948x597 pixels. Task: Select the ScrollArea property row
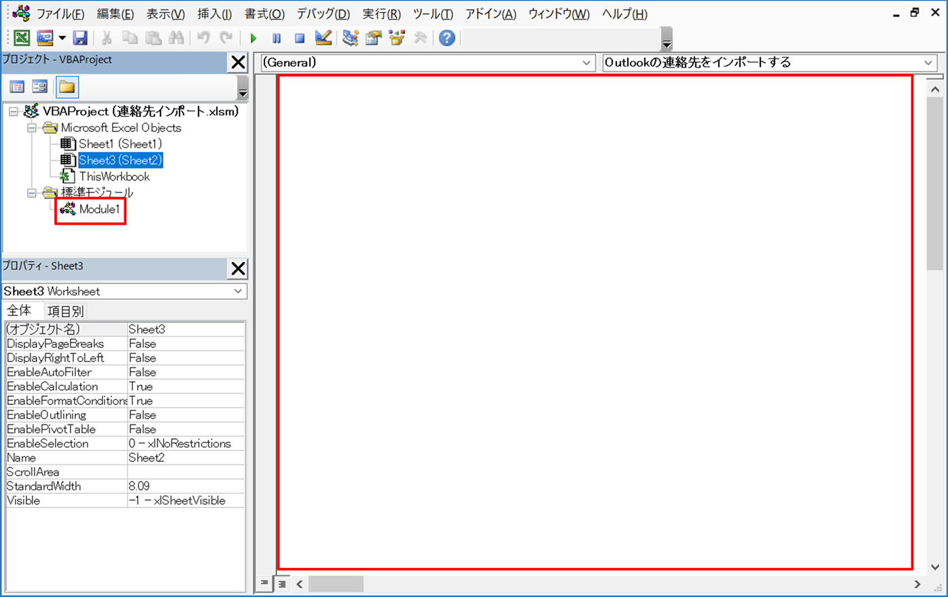(125, 472)
